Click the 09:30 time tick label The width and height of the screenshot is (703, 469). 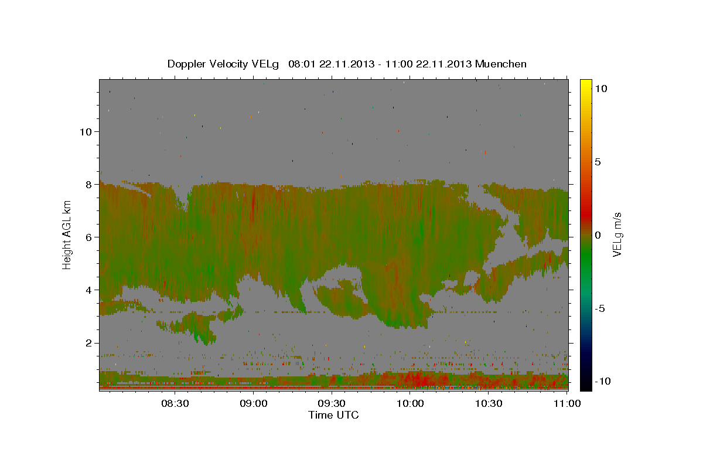(332, 403)
